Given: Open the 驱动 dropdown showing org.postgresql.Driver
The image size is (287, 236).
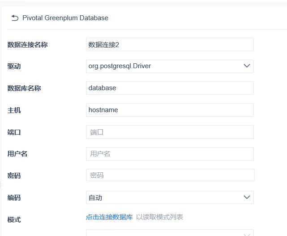Looking at the screenshot, I should pyautogui.click(x=170, y=66).
